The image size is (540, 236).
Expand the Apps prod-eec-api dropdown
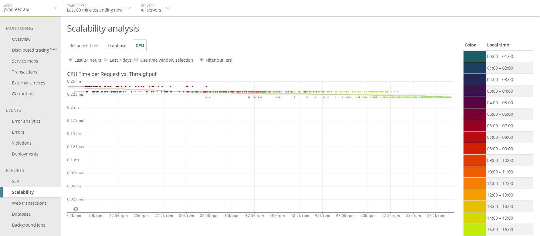tap(55, 8)
